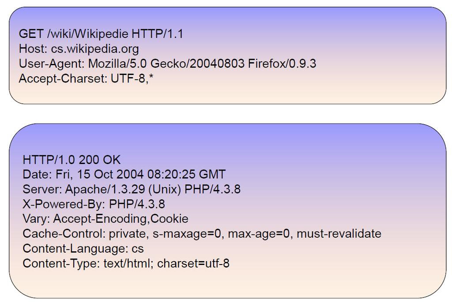Click the X-Powered-By: PHP/4.3.8 line
452x302 pixels.
coord(94,204)
